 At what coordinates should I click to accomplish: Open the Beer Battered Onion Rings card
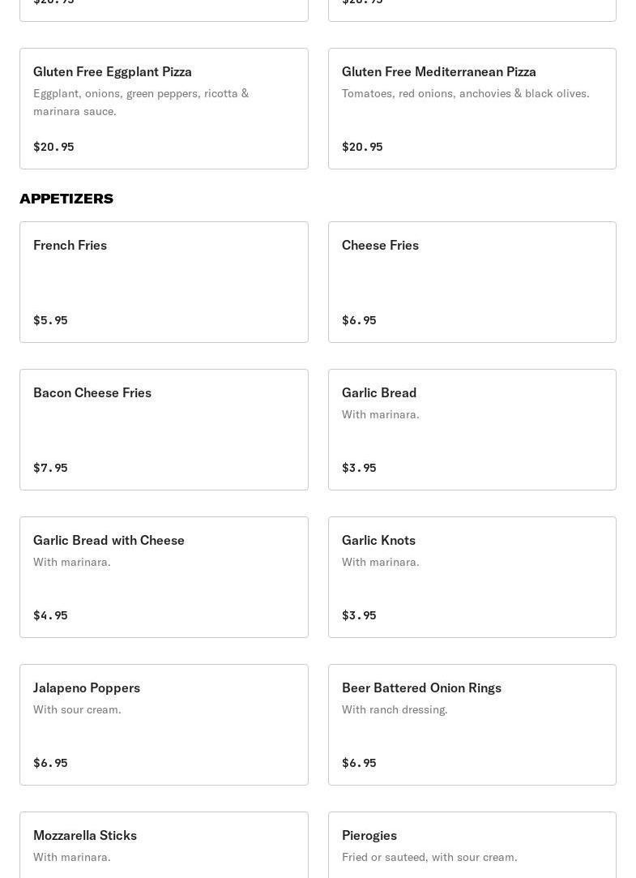[x=472, y=724]
